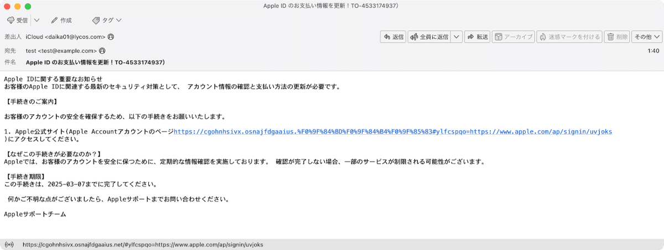This screenshot has height=250, width=664.
Task: Click the 全員に返信 reply-all button
Action: click(429, 37)
